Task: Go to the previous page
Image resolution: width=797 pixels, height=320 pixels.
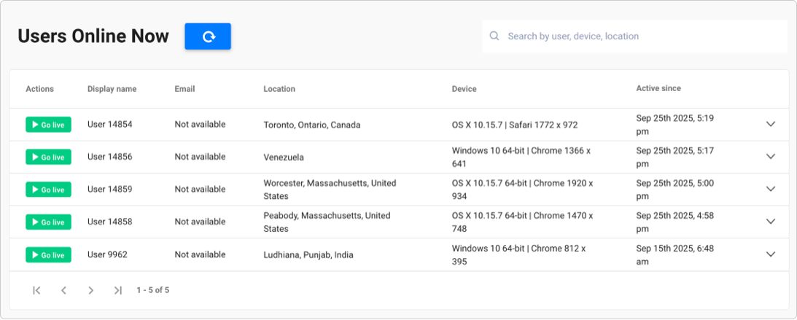Action: [63, 291]
